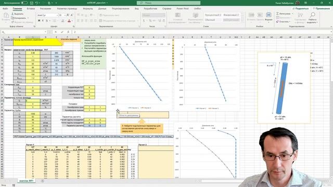
Task: Click the Fill Color bucket icon
Action: coord(62,21)
